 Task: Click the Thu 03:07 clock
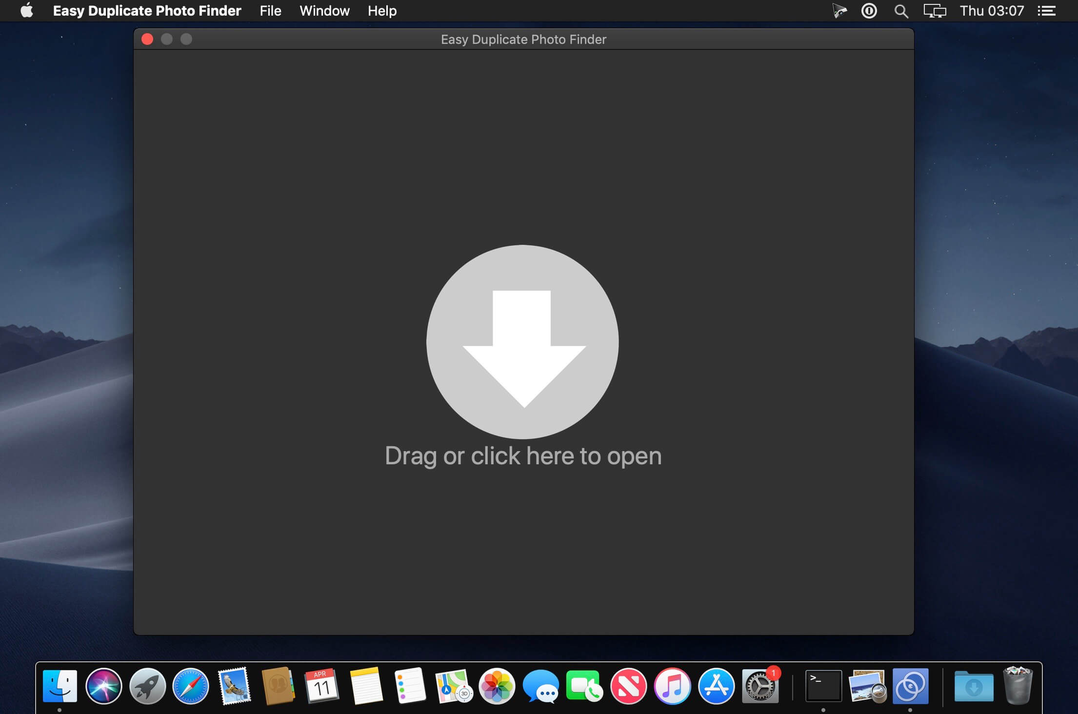pos(992,11)
